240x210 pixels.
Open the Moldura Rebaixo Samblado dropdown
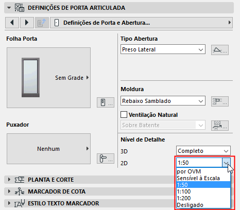point(163,101)
